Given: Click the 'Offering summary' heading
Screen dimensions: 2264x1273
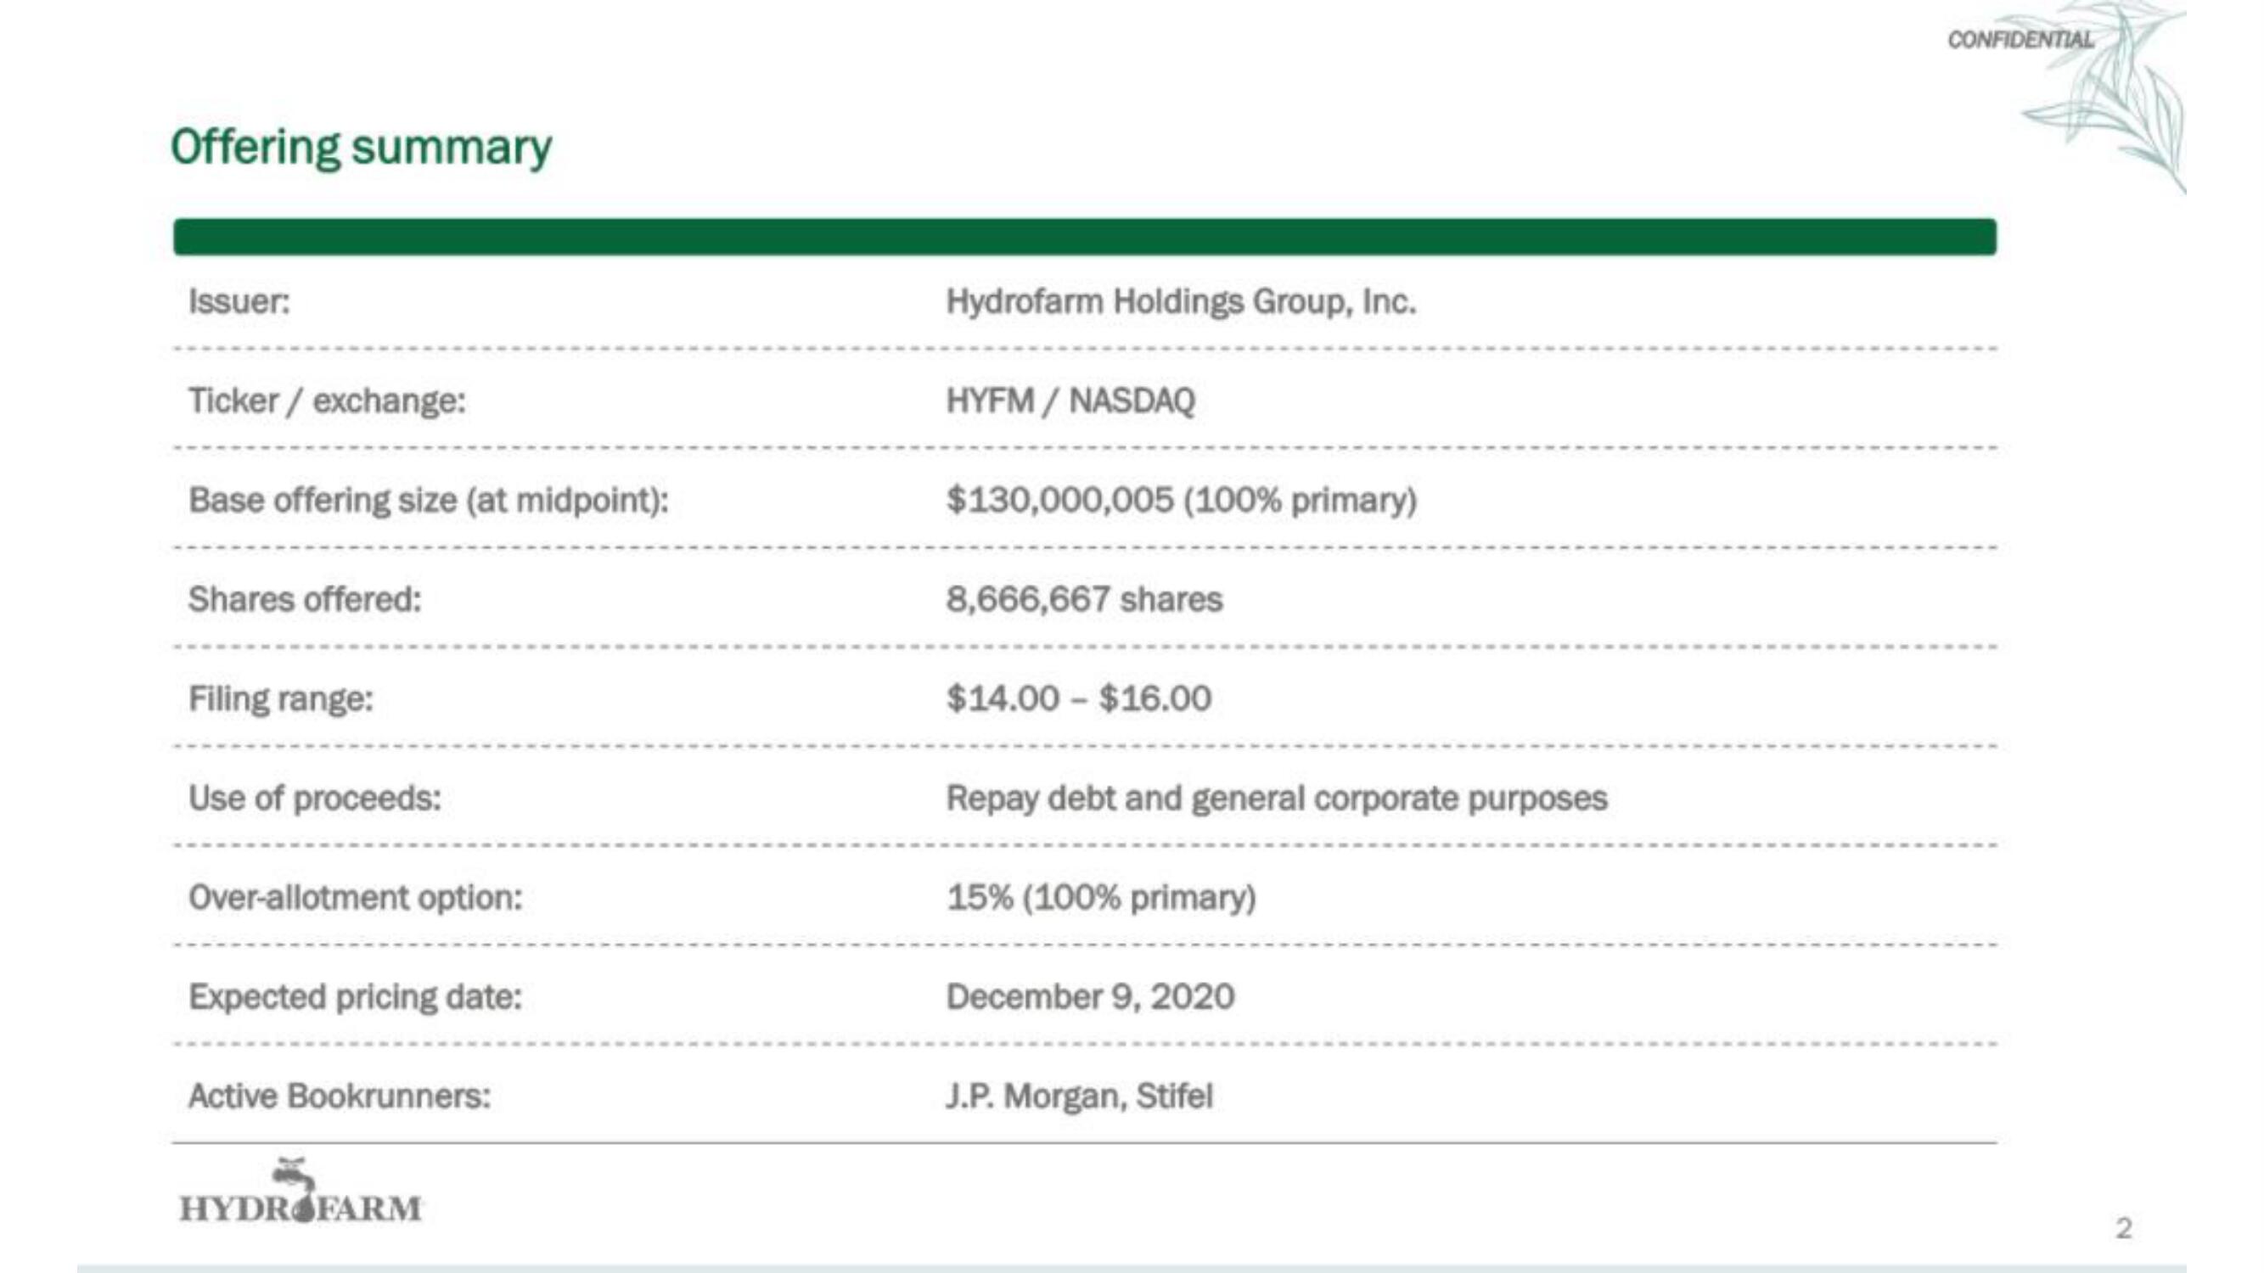Looking at the screenshot, I should tap(362, 147).
